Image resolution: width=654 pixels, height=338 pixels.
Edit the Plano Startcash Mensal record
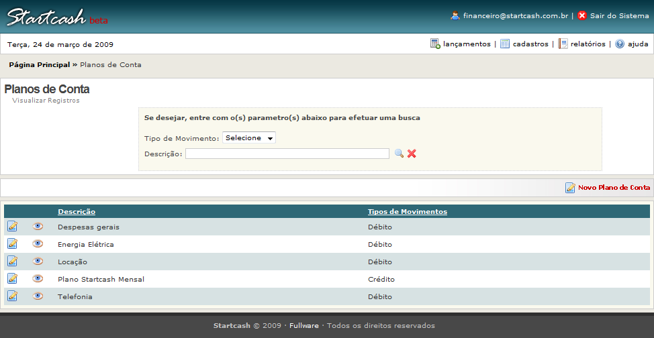pyautogui.click(x=12, y=279)
